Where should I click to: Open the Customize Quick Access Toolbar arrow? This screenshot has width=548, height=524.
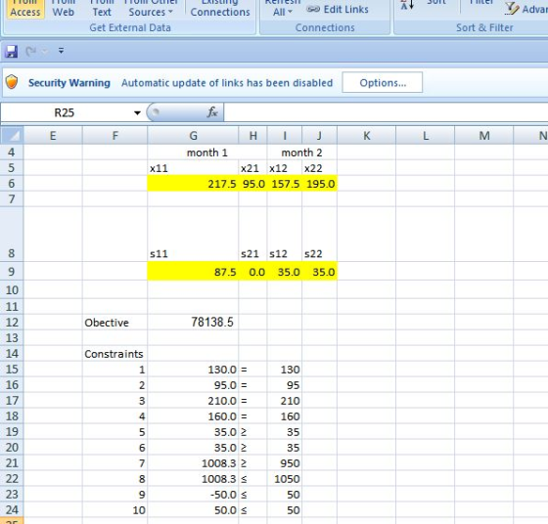[61, 51]
